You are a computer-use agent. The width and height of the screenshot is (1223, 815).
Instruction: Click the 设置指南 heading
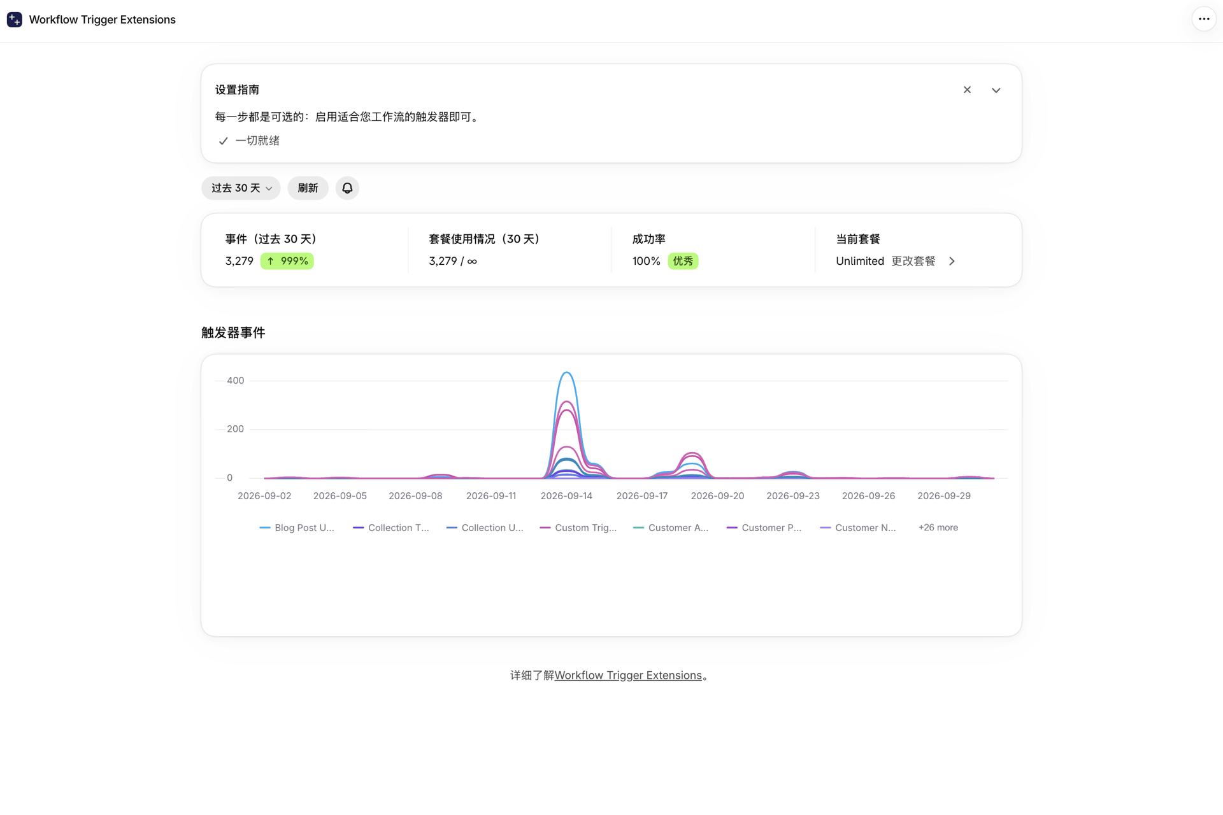pyautogui.click(x=237, y=90)
